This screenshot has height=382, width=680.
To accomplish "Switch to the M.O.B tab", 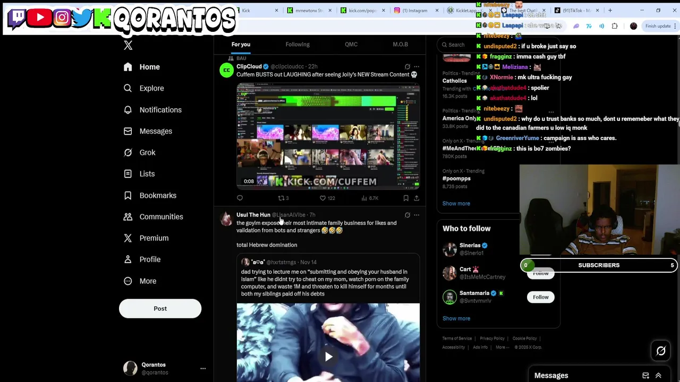I will (x=400, y=45).
